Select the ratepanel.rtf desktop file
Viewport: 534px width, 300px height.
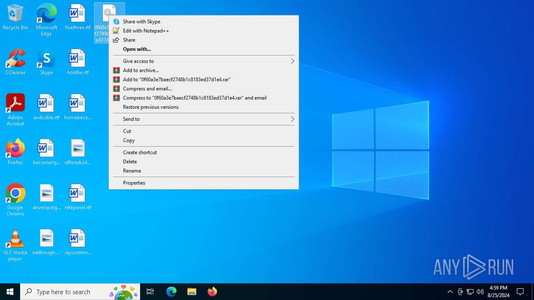point(78,197)
